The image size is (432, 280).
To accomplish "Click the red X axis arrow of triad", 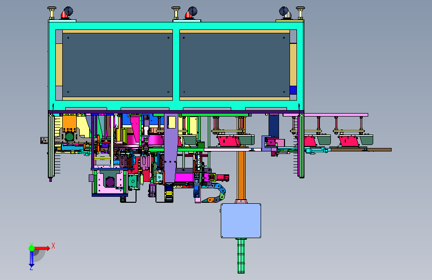I will point(43,248).
